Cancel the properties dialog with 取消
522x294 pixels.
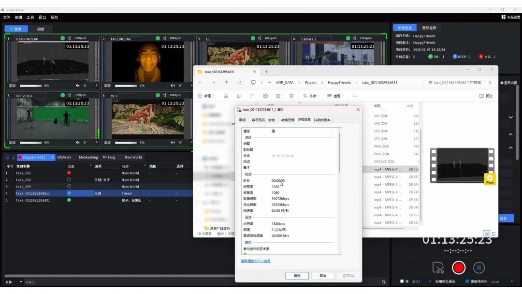tap(323, 276)
